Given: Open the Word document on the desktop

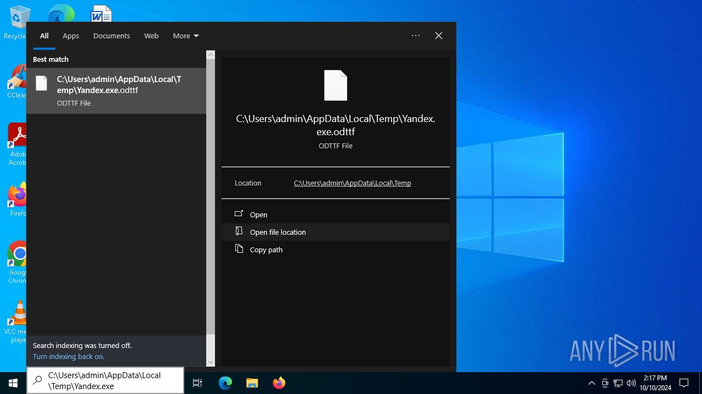Looking at the screenshot, I should click(x=101, y=13).
